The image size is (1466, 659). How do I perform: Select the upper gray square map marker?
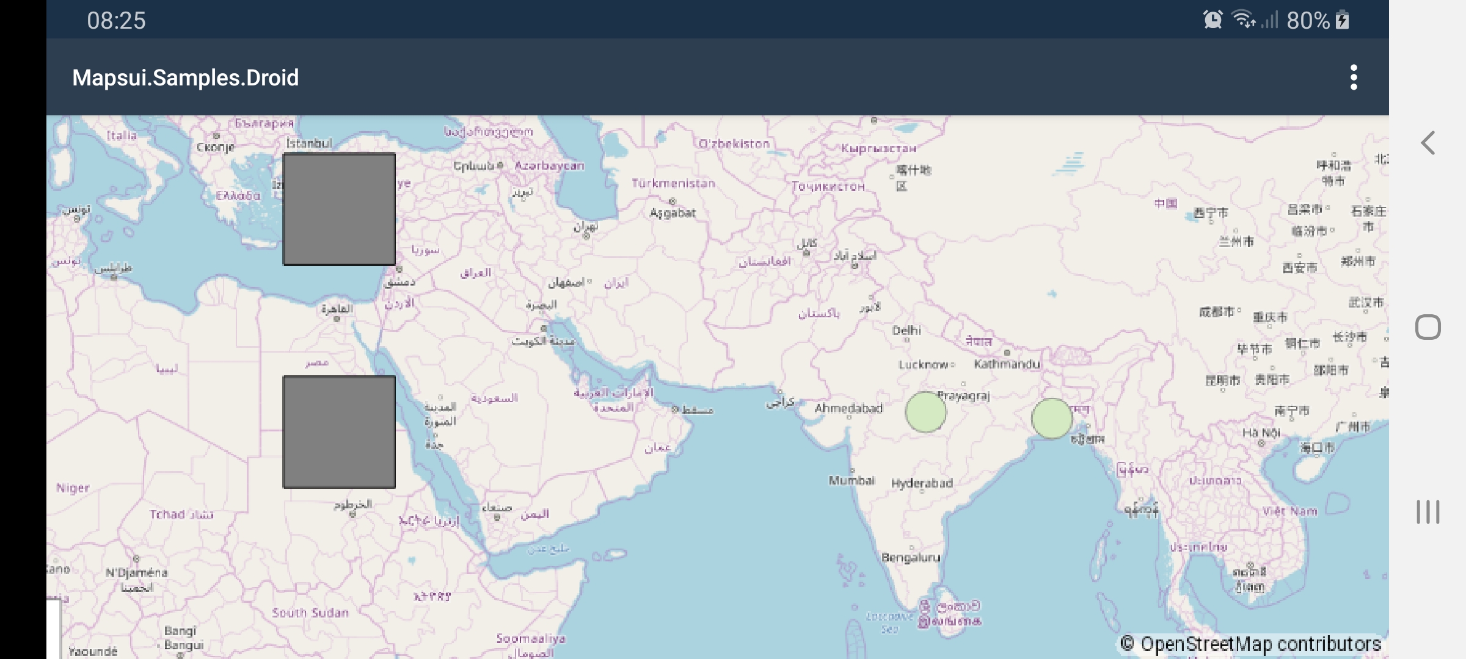coord(339,209)
